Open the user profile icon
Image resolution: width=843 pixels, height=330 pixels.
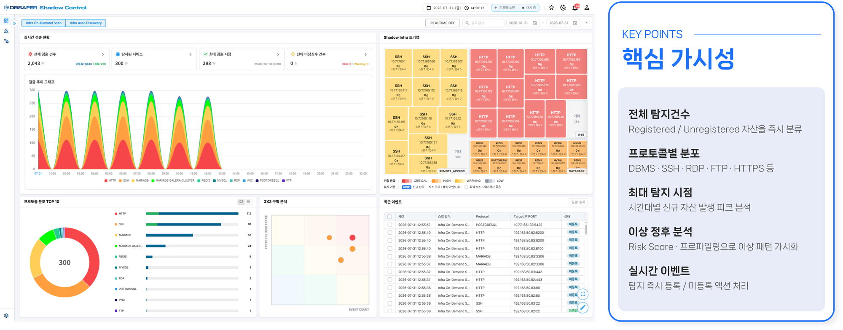(587, 8)
